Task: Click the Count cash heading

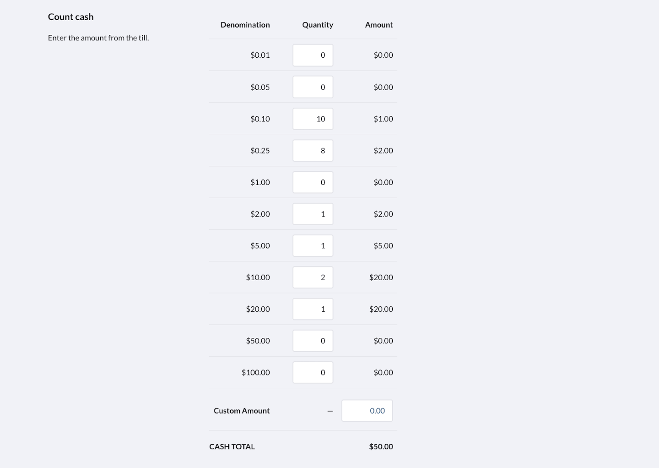Action: click(70, 16)
